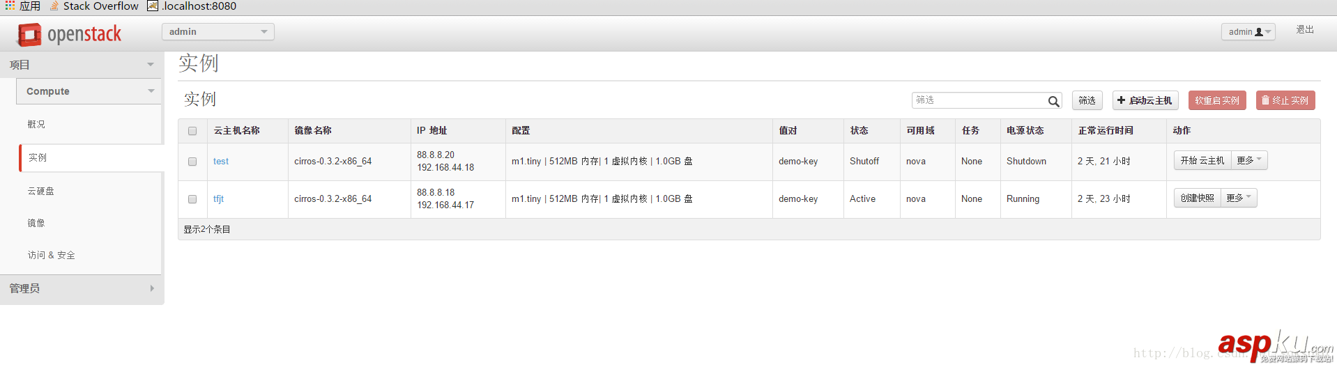Expand the 更多 dropdown for tfjt row
Image resolution: width=1337 pixels, height=367 pixels.
pyautogui.click(x=1239, y=198)
